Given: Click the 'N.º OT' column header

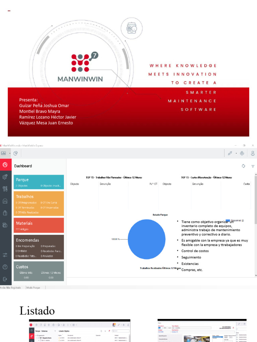Looking at the screenshot, I should [x=153, y=184].
